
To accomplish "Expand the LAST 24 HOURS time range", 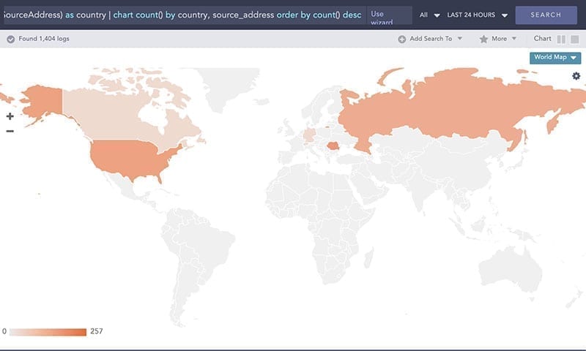I will click(x=478, y=15).
